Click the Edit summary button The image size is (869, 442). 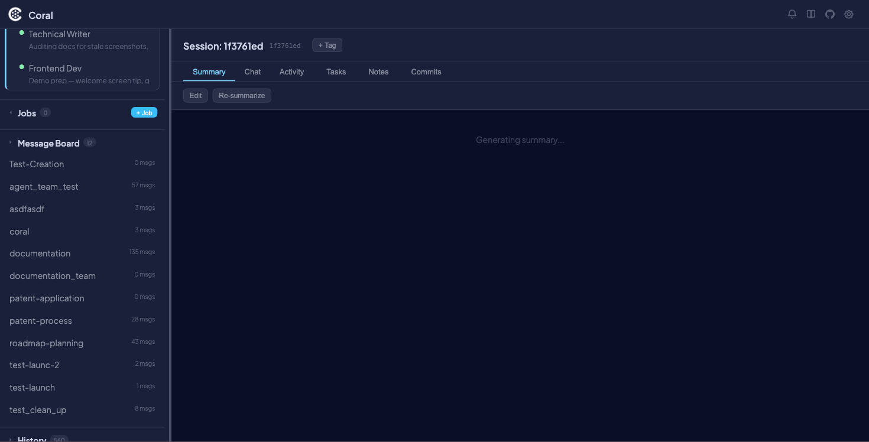tap(195, 95)
